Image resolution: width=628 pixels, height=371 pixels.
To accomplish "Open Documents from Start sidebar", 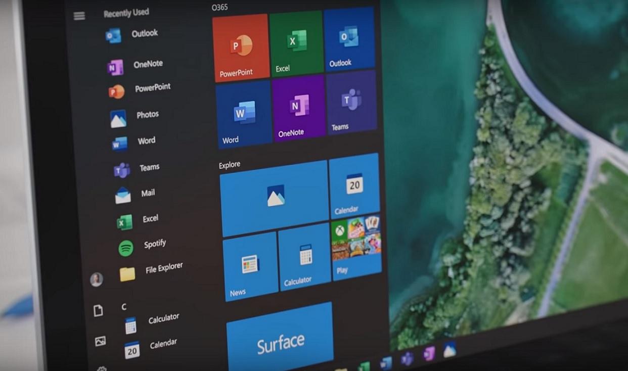I will pos(98,310).
